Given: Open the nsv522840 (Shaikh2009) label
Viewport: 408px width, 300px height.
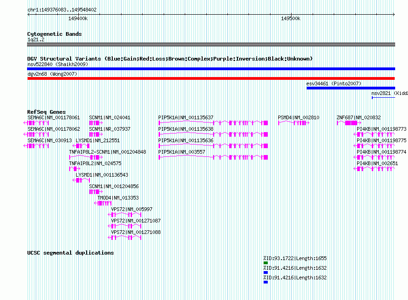Looking at the screenshot, I should coord(58,64).
